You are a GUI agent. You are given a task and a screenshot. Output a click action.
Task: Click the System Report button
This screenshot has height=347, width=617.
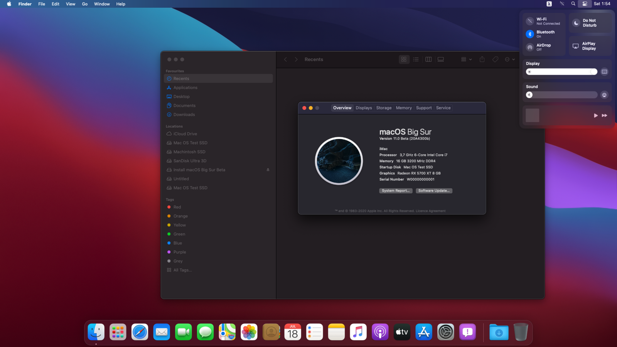coord(396,190)
